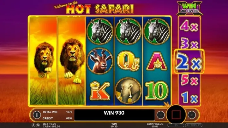
Task: Stop the spin with the square button
Action: (176, 114)
